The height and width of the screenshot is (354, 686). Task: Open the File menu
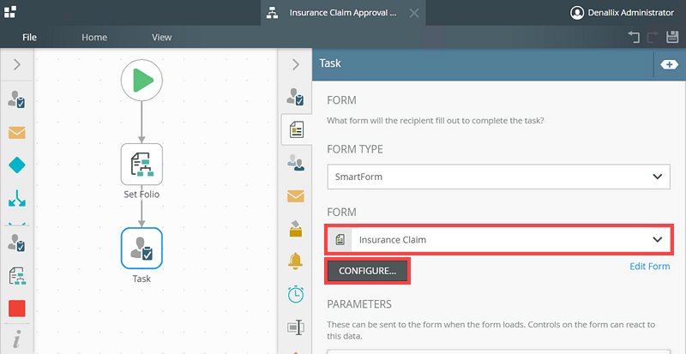pos(29,37)
